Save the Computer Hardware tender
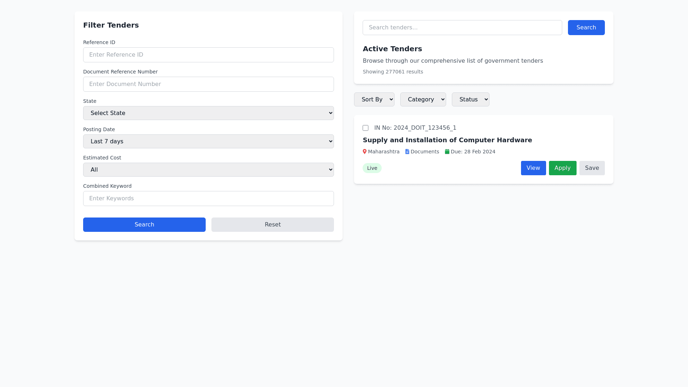Viewport: 688px width, 387px height. point(592,168)
